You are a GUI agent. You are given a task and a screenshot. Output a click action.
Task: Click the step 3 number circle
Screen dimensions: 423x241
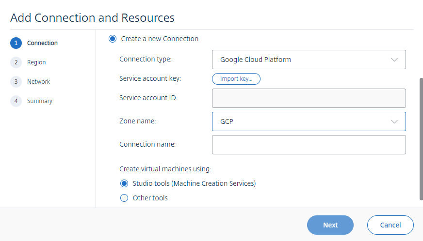16,82
